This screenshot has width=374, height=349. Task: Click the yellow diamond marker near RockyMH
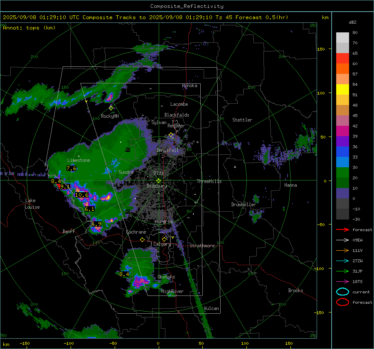(x=111, y=108)
